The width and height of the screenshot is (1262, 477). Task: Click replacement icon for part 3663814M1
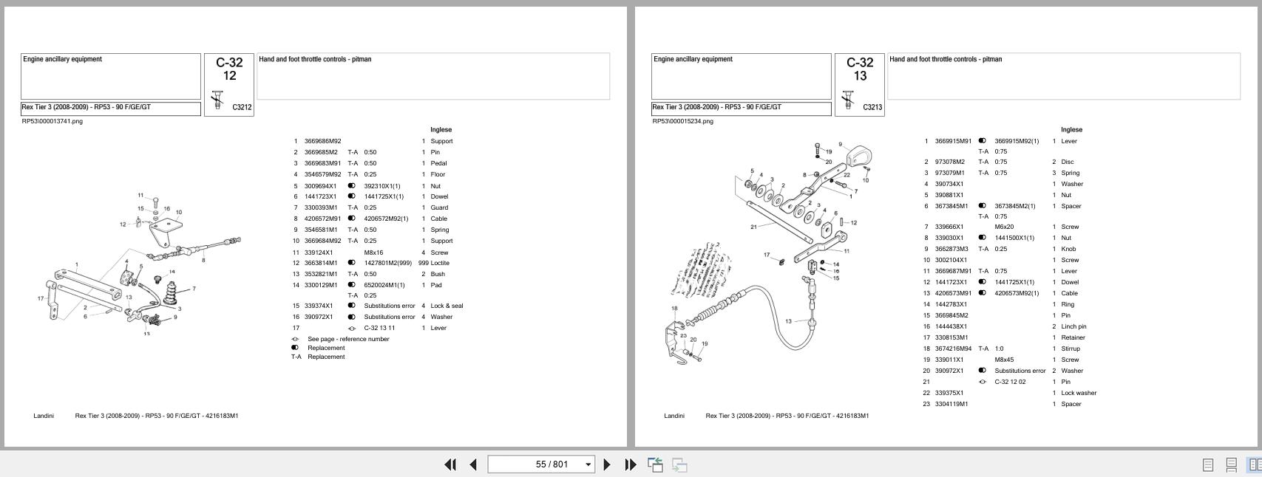352,263
